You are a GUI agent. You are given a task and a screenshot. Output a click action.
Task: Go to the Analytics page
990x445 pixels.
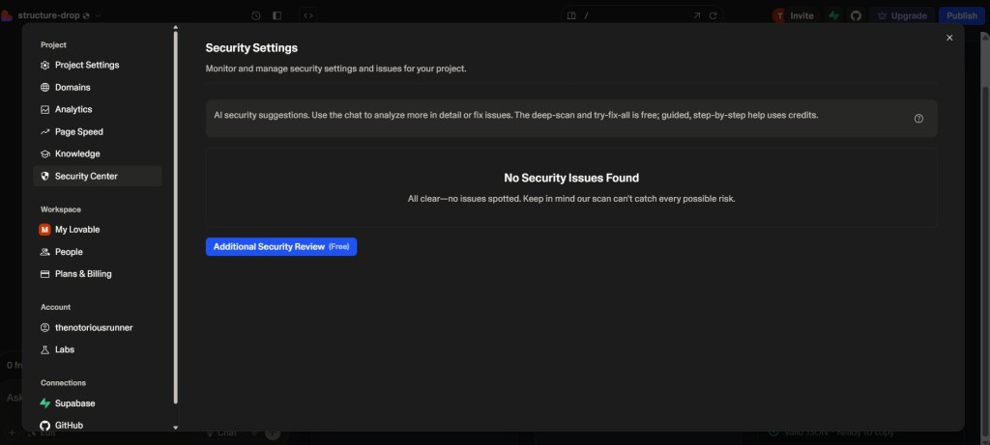coord(73,110)
